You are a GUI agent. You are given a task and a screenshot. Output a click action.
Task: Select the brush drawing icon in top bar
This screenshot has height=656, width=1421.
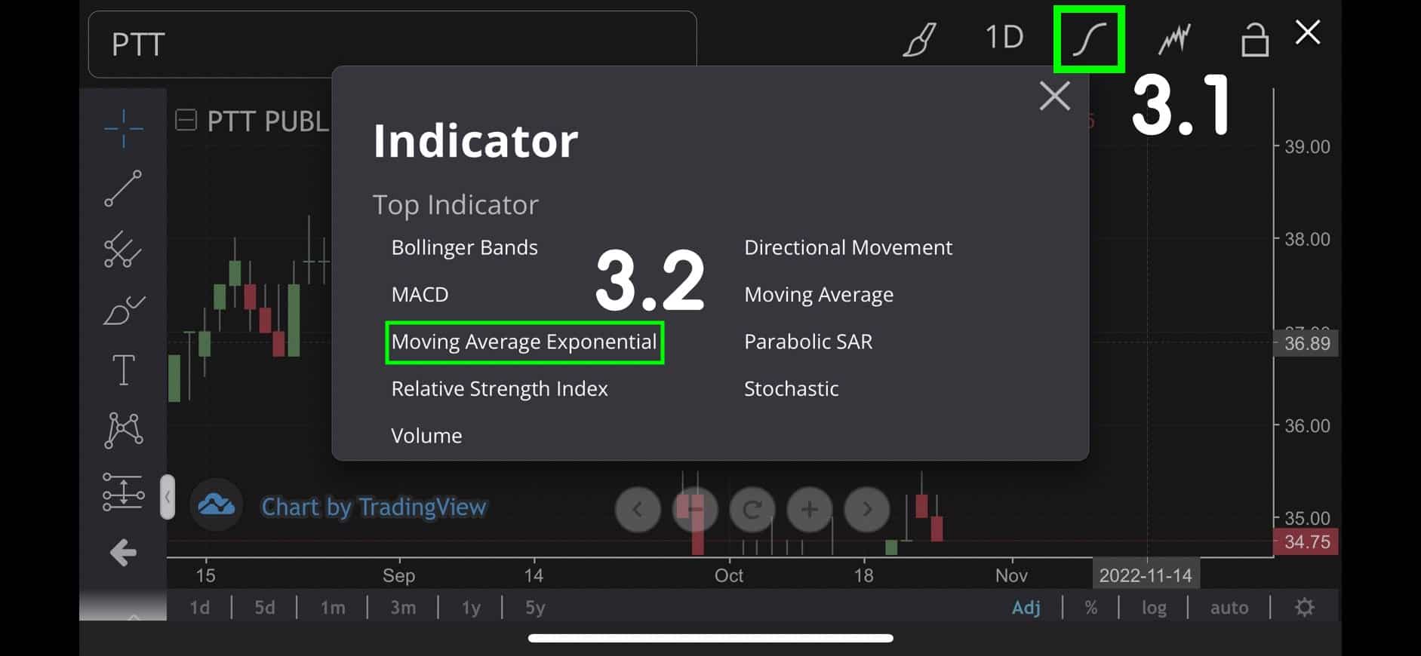click(920, 39)
